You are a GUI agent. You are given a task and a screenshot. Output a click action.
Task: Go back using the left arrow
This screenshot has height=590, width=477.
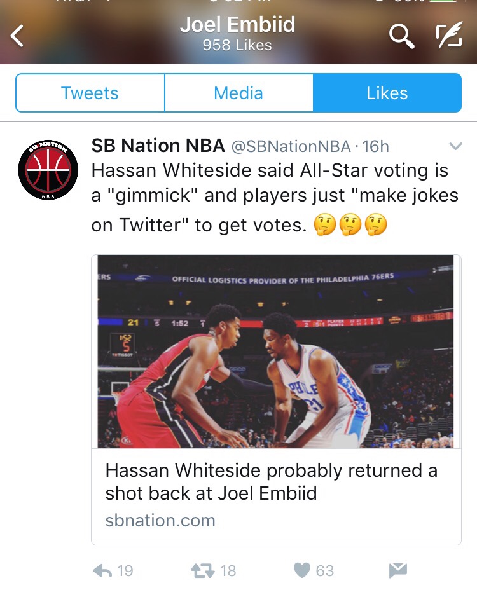point(18,36)
